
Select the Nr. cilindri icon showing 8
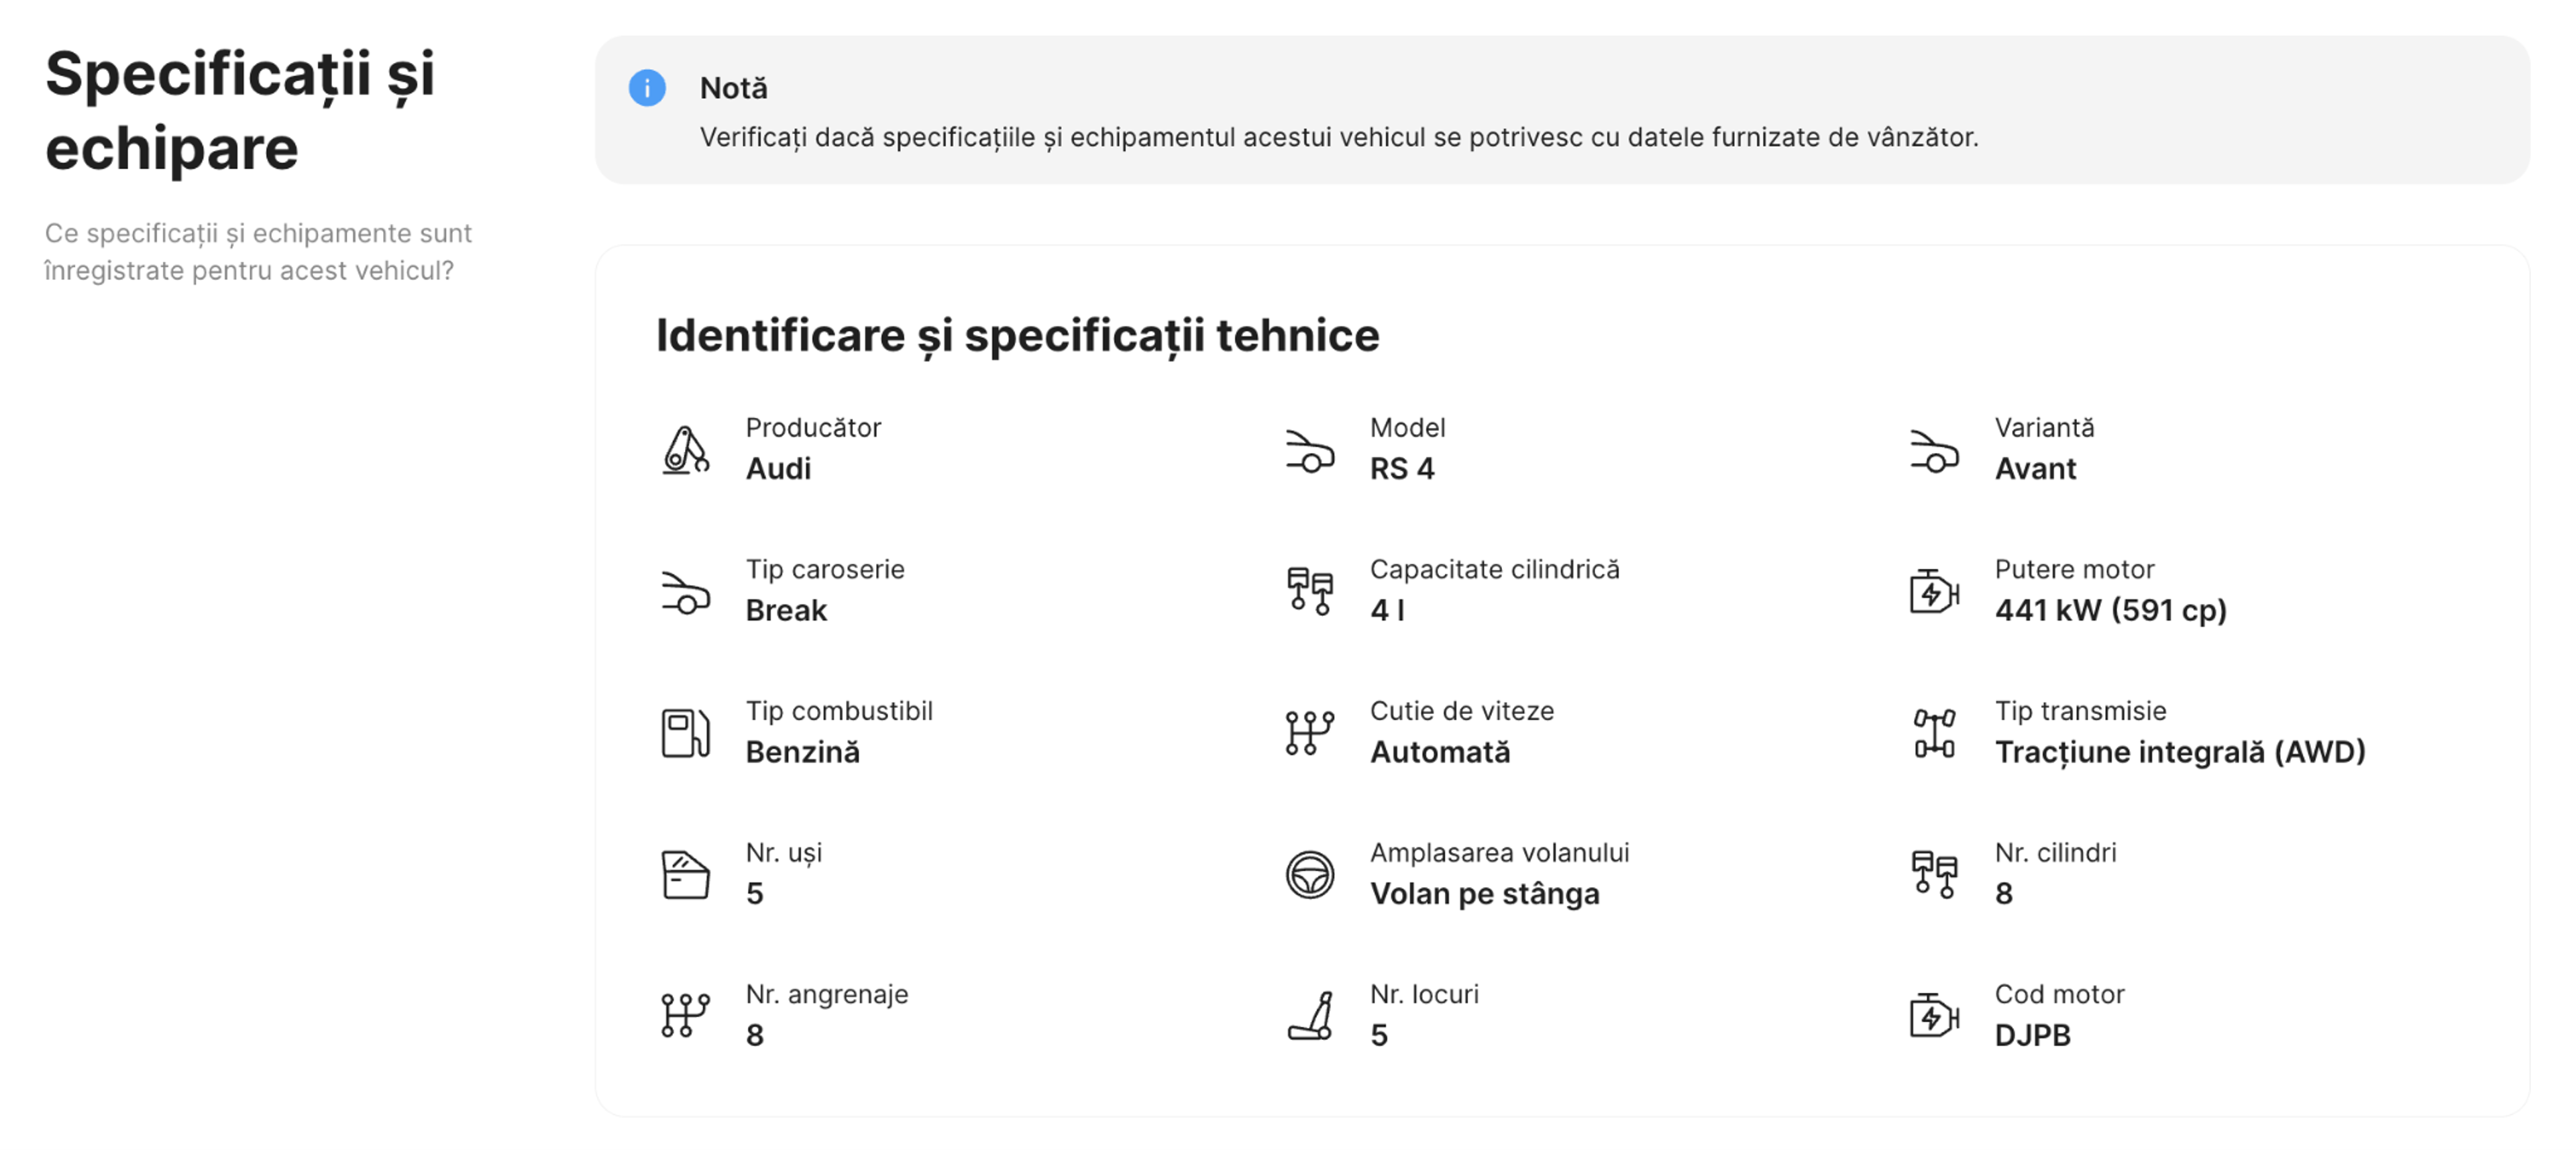[1935, 874]
